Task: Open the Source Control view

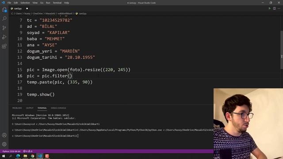Action: (4, 28)
